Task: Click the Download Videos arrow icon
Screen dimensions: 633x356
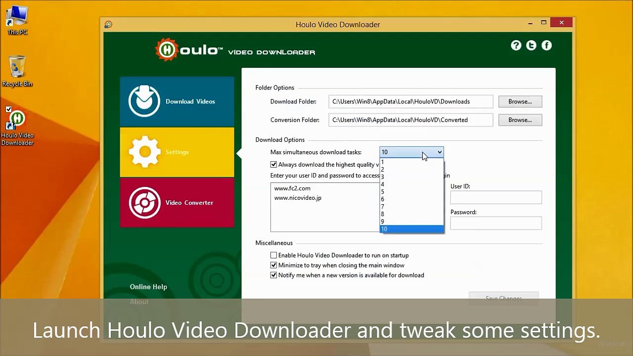Action: [144, 101]
